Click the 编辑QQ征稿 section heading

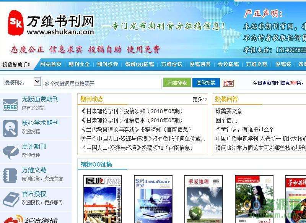click(x=96, y=164)
